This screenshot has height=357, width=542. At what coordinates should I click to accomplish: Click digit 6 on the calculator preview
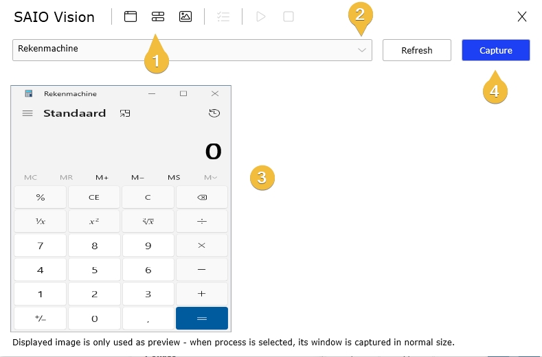[x=148, y=270]
